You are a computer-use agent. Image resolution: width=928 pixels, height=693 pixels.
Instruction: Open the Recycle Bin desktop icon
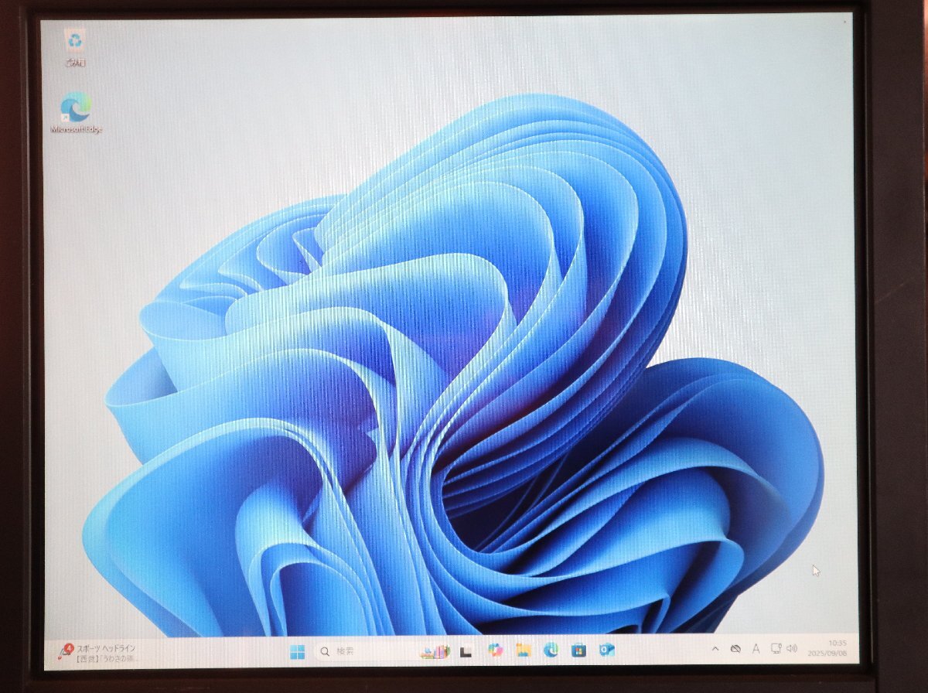[x=75, y=47]
